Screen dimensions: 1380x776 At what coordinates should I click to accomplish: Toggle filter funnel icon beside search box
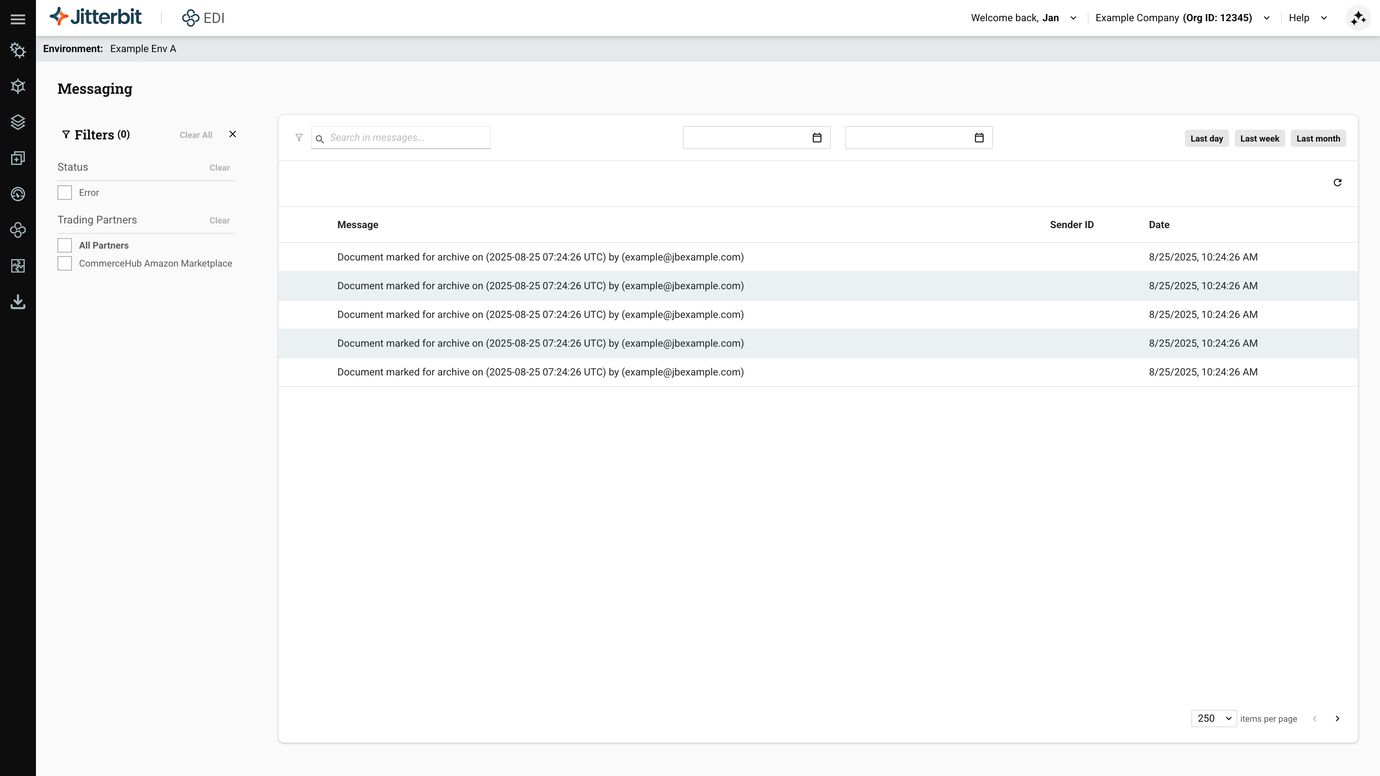pyautogui.click(x=299, y=138)
